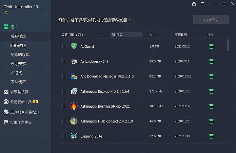The image size is (236, 153).
Task: Click the 名稱 (總計: 73) header
Action: pyautogui.click(x=72, y=35)
